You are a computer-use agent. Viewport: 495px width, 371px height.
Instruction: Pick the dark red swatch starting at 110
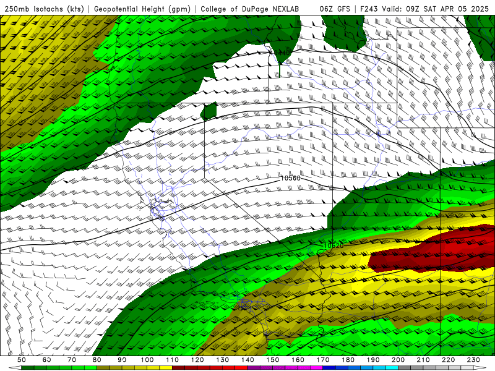(178, 368)
